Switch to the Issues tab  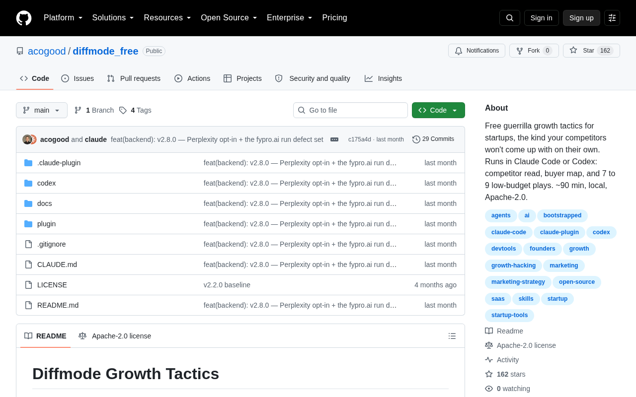point(78,78)
